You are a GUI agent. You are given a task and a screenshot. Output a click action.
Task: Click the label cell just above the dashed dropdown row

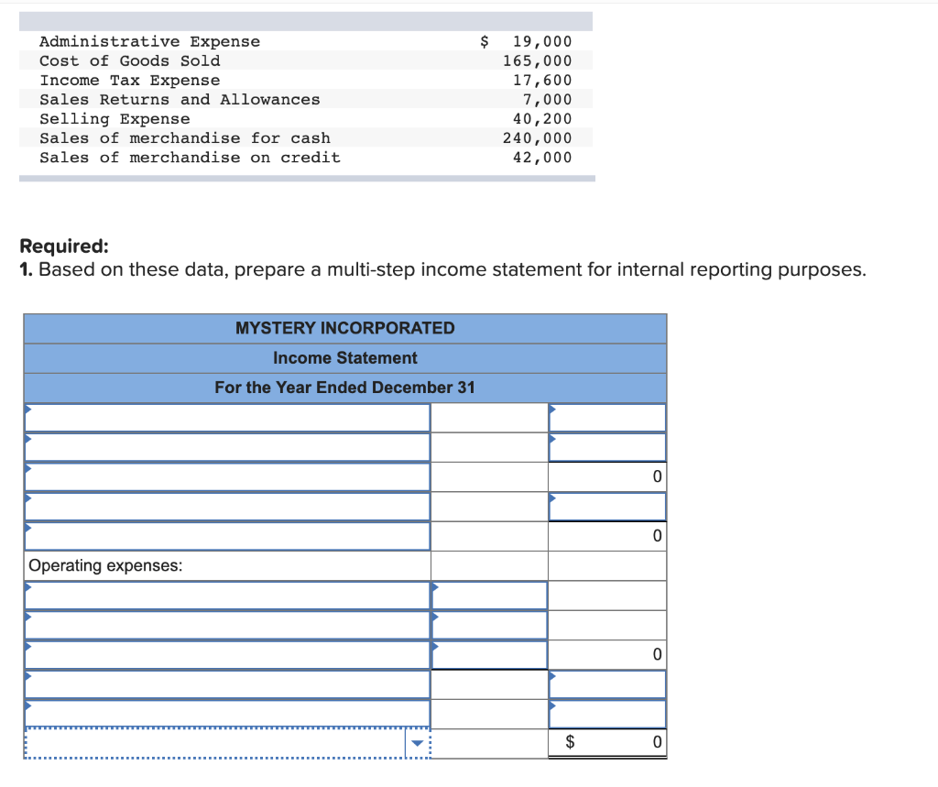point(227,714)
